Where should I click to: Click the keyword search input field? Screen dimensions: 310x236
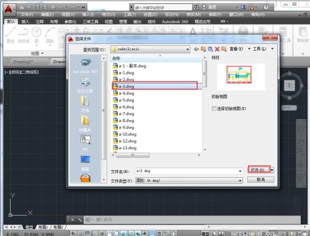(163, 7)
